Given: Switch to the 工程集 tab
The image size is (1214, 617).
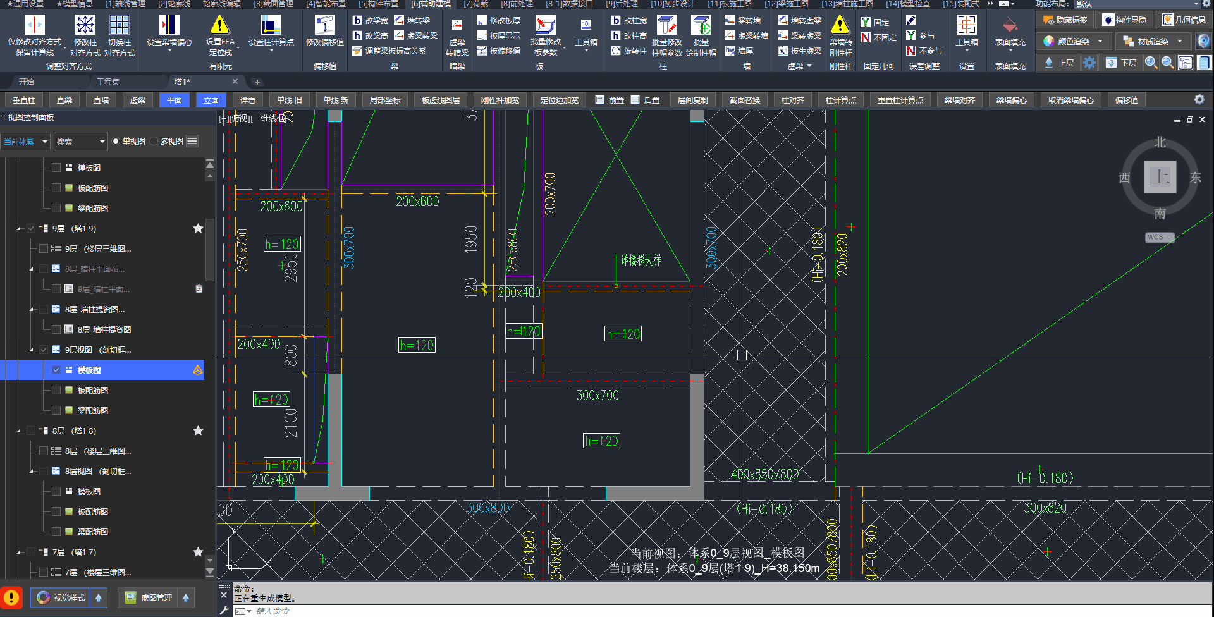Looking at the screenshot, I should (x=108, y=82).
